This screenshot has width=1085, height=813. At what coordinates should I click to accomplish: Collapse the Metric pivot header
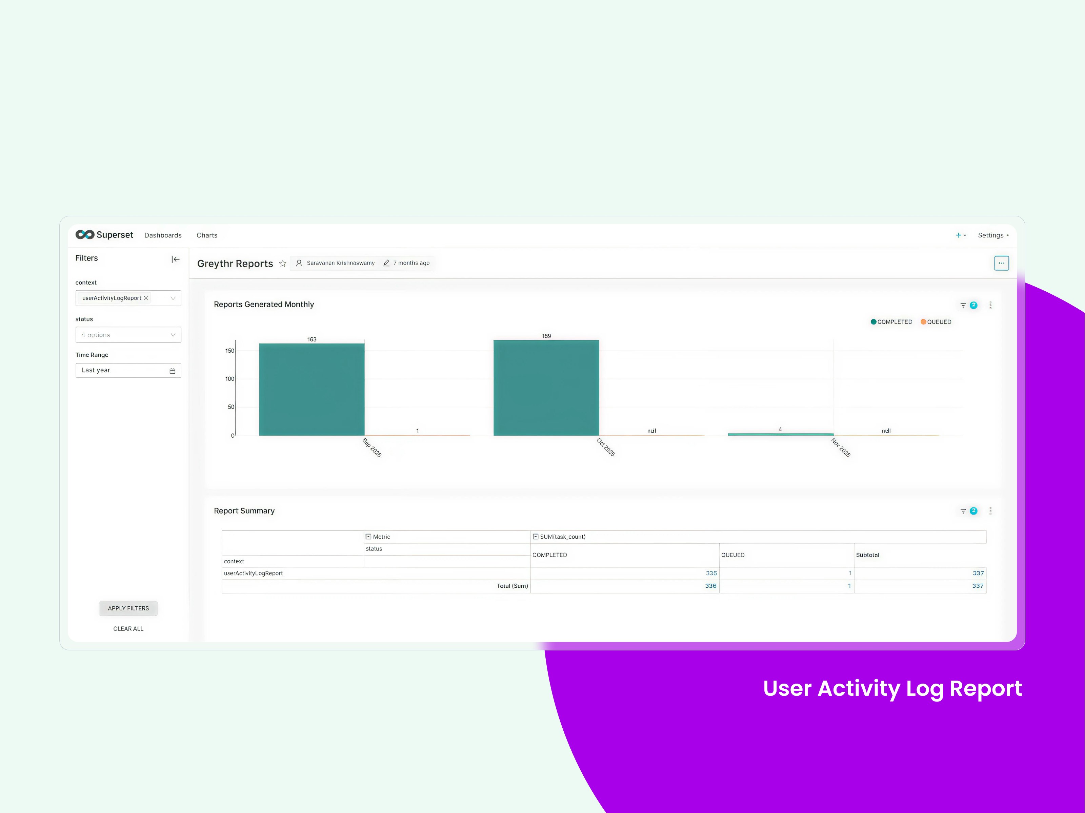[368, 537]
